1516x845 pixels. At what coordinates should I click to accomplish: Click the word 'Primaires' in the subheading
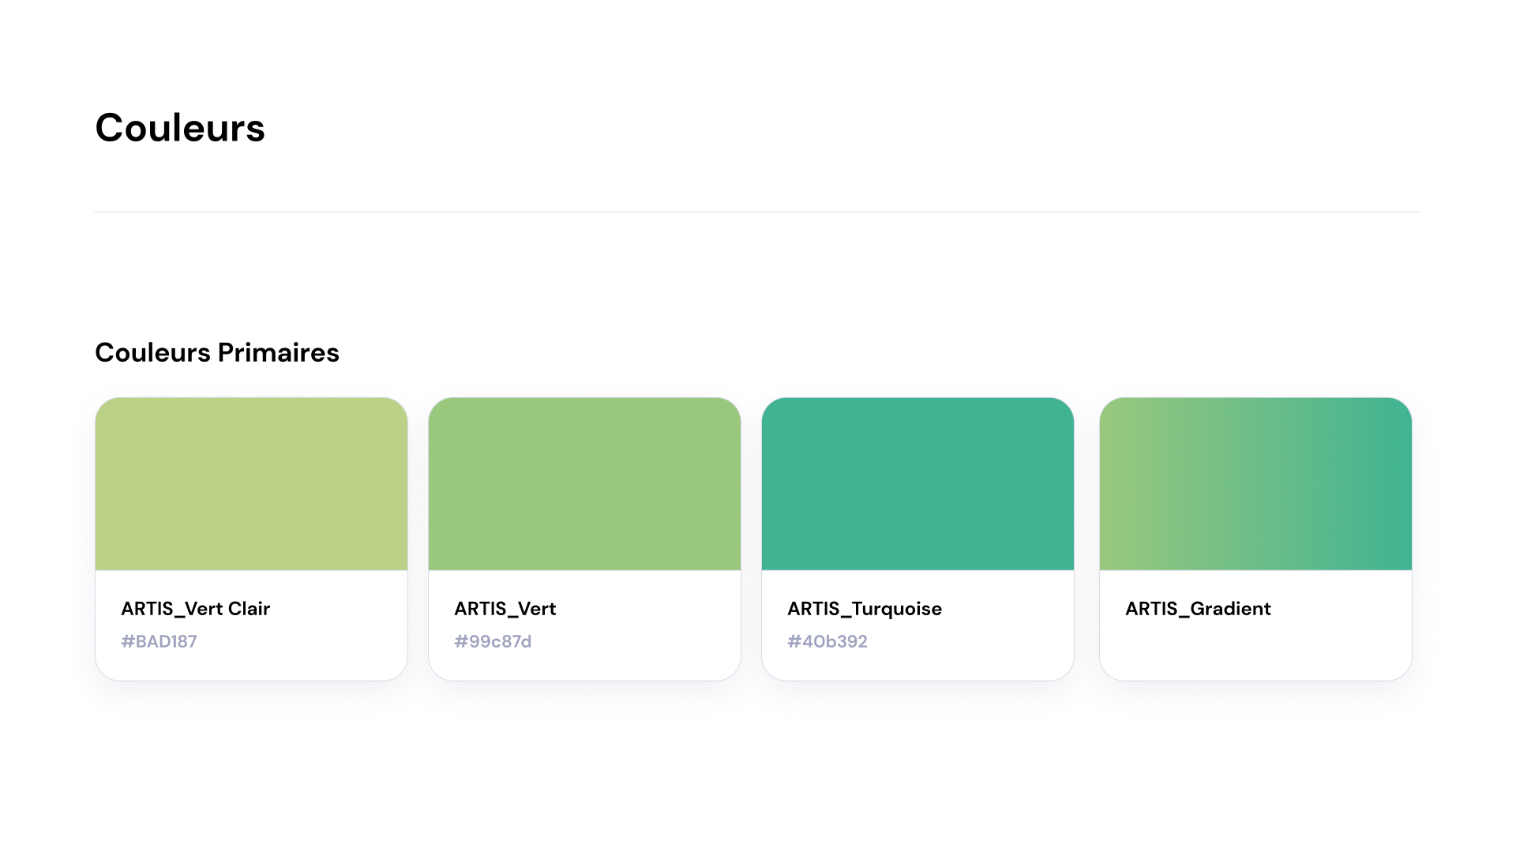click(278, 353)
